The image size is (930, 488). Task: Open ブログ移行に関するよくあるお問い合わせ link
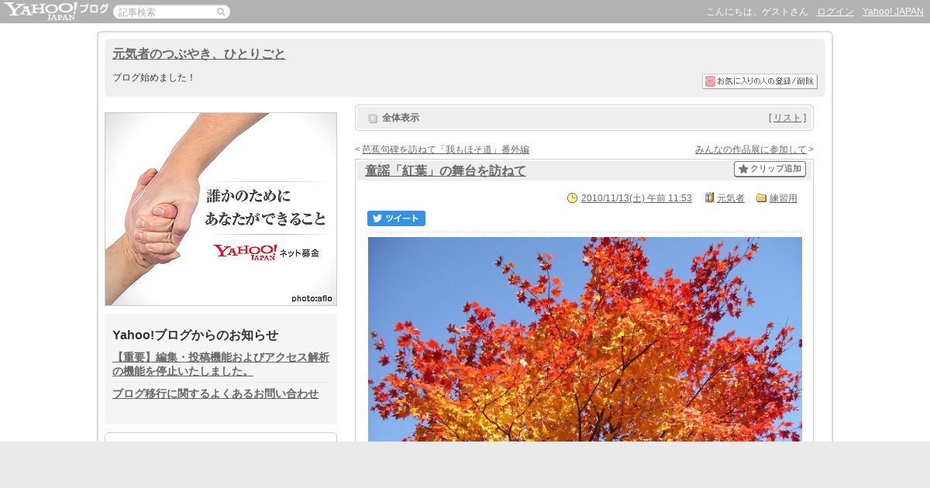point(215,393)
